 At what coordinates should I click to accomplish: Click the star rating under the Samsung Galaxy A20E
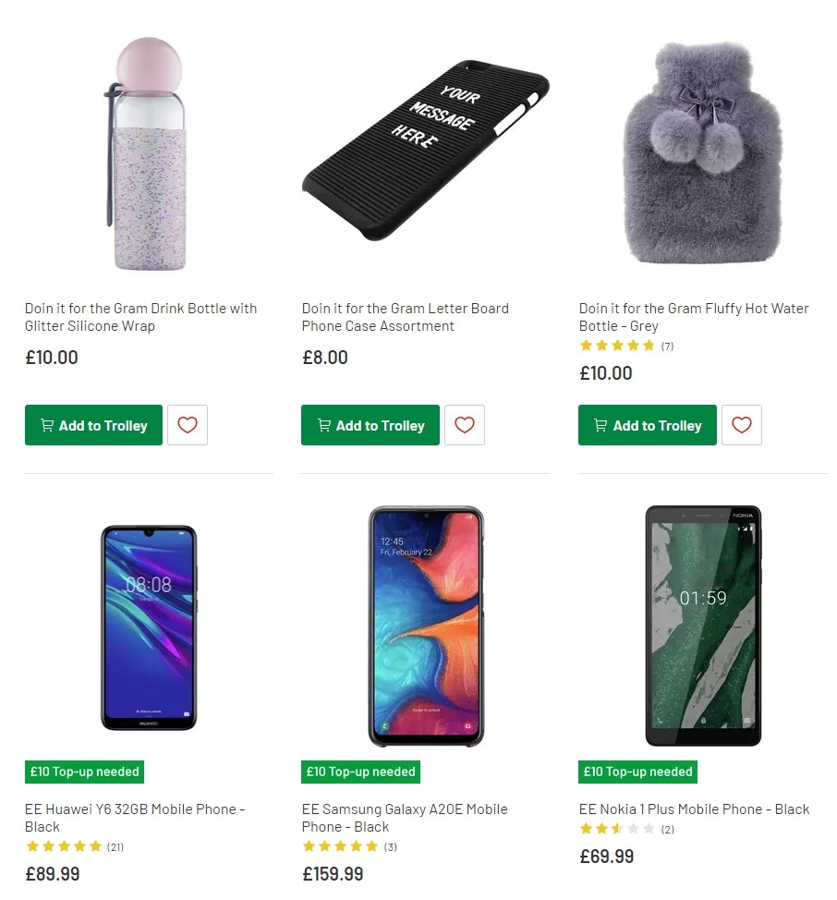[x=340, y=846]
